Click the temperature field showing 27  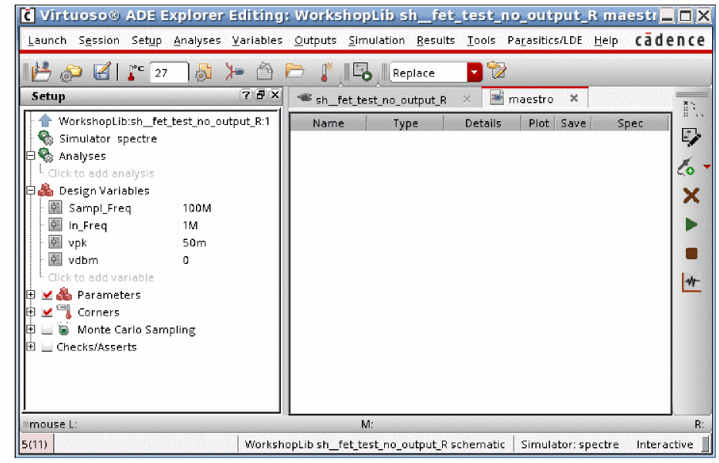click(169, 73)
